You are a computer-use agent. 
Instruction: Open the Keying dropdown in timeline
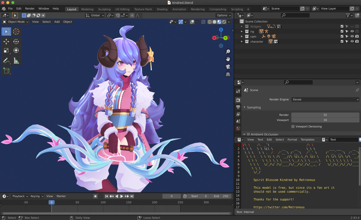[x=36, y=196]
